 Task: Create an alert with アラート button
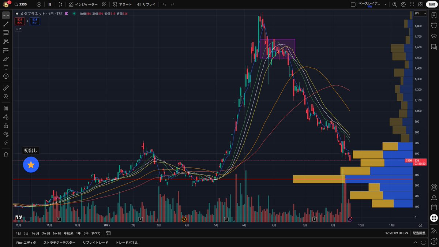coord(122,4)
